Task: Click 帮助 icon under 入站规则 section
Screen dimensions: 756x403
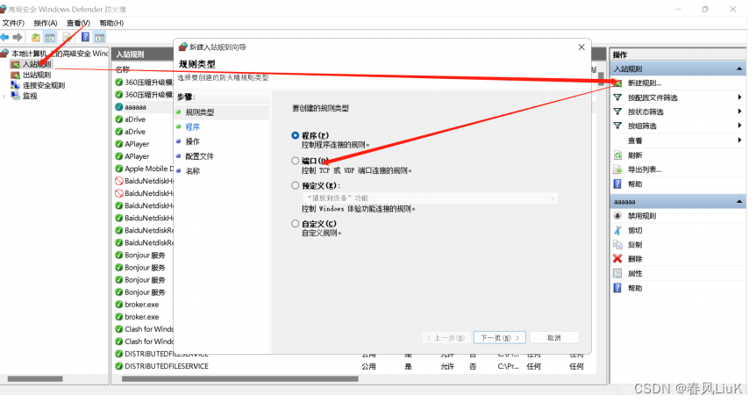Action: click(617, 184)
